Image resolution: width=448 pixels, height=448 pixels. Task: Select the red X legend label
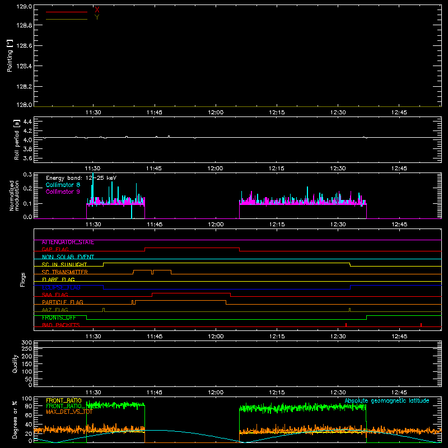[97, 10]
